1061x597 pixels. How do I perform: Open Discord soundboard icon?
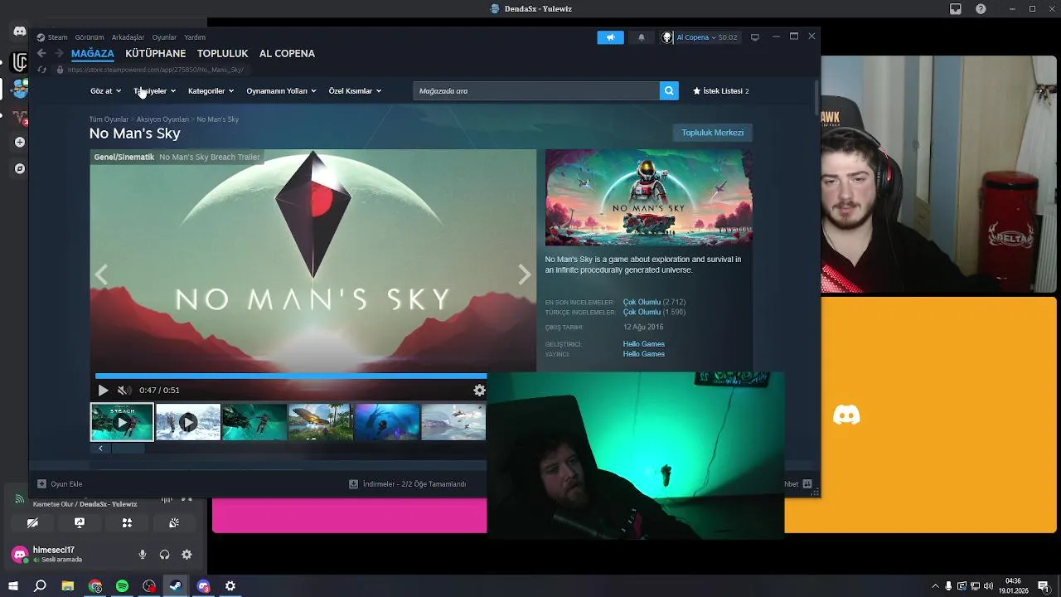pos(174,523)
